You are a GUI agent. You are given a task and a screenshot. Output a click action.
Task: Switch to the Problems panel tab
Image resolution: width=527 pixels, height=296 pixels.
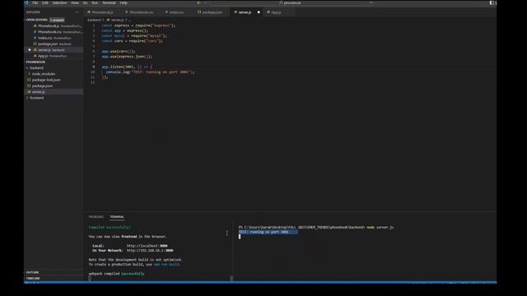[96, 217]
